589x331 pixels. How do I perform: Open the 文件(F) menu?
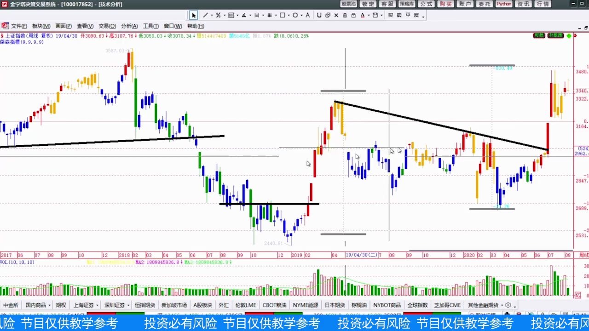click(x=19, y=26)
